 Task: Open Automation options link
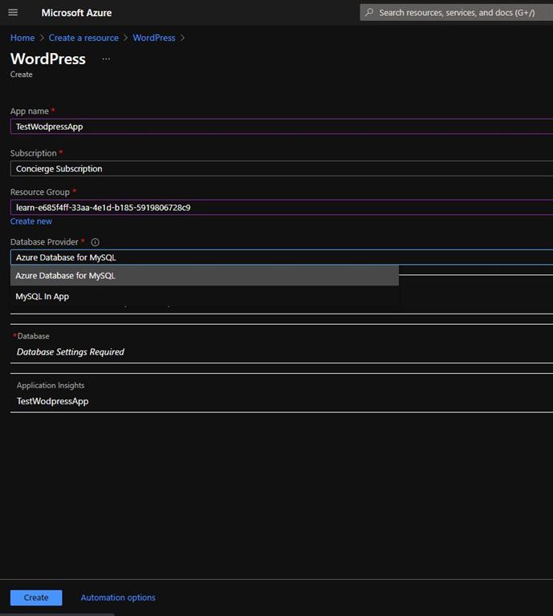click(x=118, y=598)
